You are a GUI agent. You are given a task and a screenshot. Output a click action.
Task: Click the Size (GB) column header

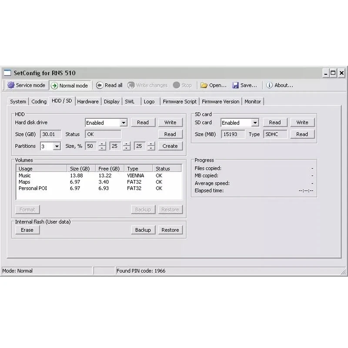(81, 169)
